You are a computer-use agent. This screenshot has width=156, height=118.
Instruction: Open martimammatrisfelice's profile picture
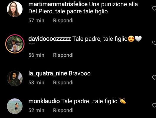click(x=15, y=9)
